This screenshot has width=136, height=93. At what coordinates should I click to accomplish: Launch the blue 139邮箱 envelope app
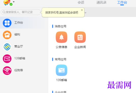[62, 70]
